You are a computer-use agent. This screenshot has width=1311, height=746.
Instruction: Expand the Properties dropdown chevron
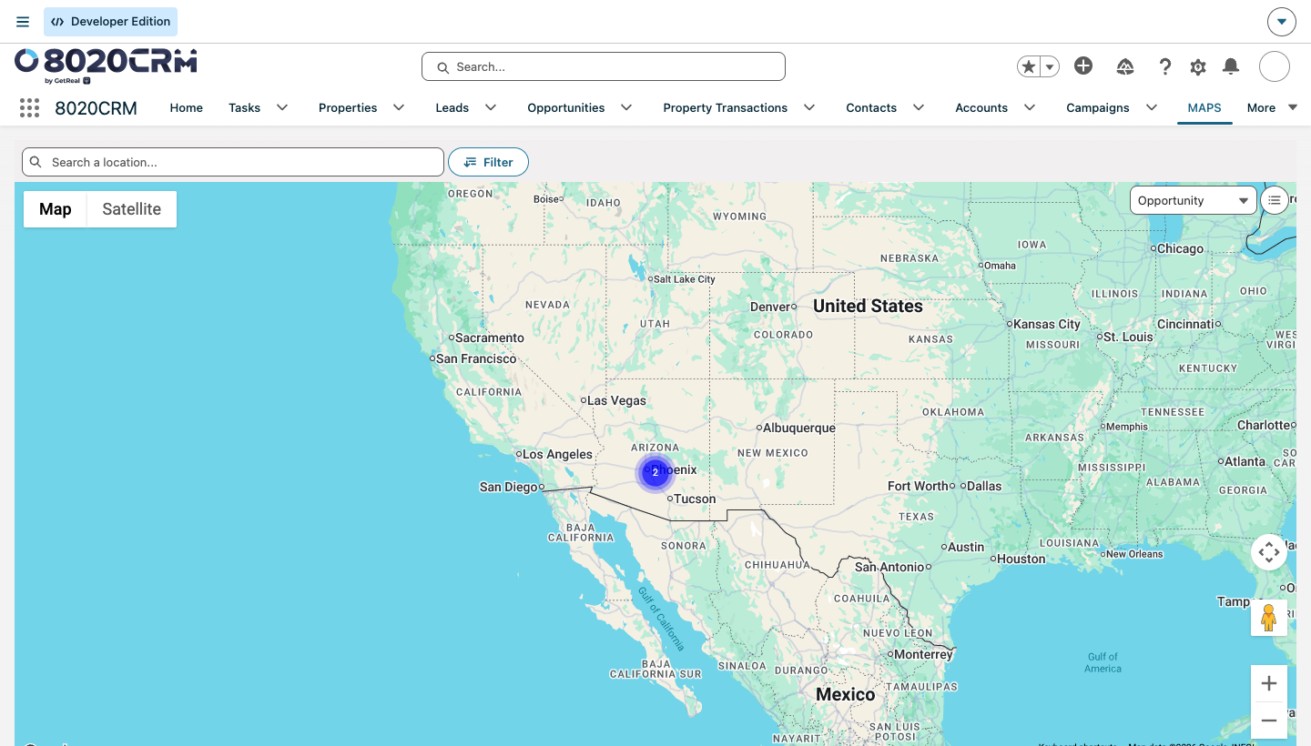pyautogui.click(x=399, y=107)
